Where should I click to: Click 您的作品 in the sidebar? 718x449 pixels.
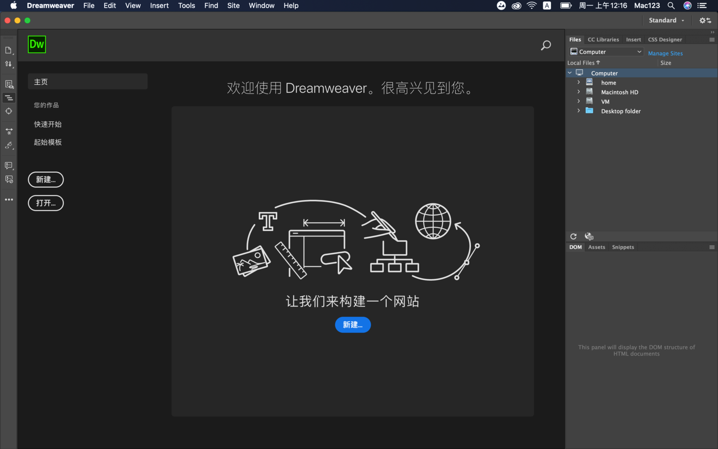[x=46, y=105]
